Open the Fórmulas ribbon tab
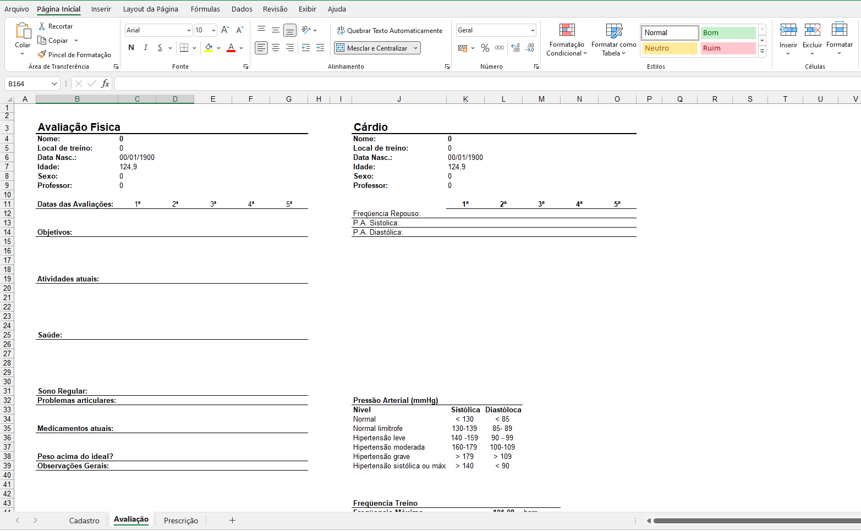 (x=205, y=9)
